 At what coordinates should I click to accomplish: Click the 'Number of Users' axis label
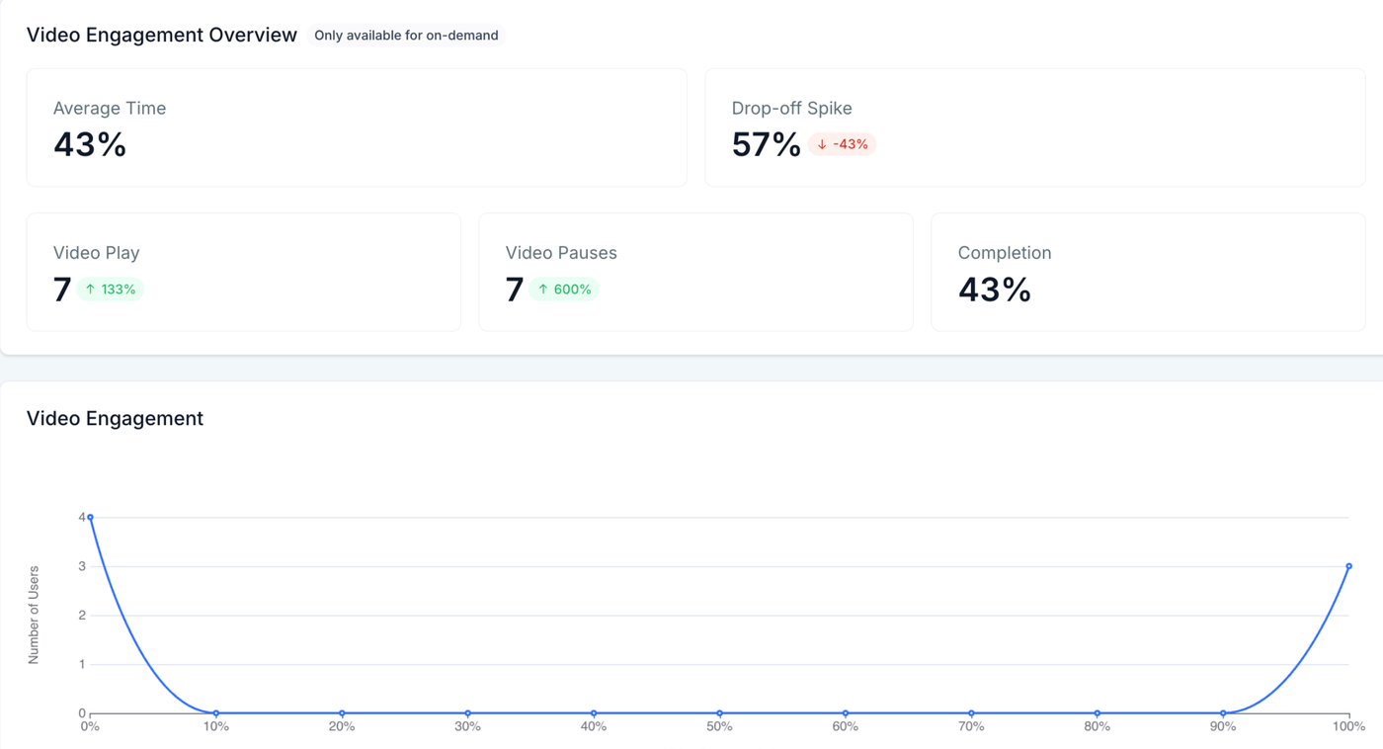(34, 615)
